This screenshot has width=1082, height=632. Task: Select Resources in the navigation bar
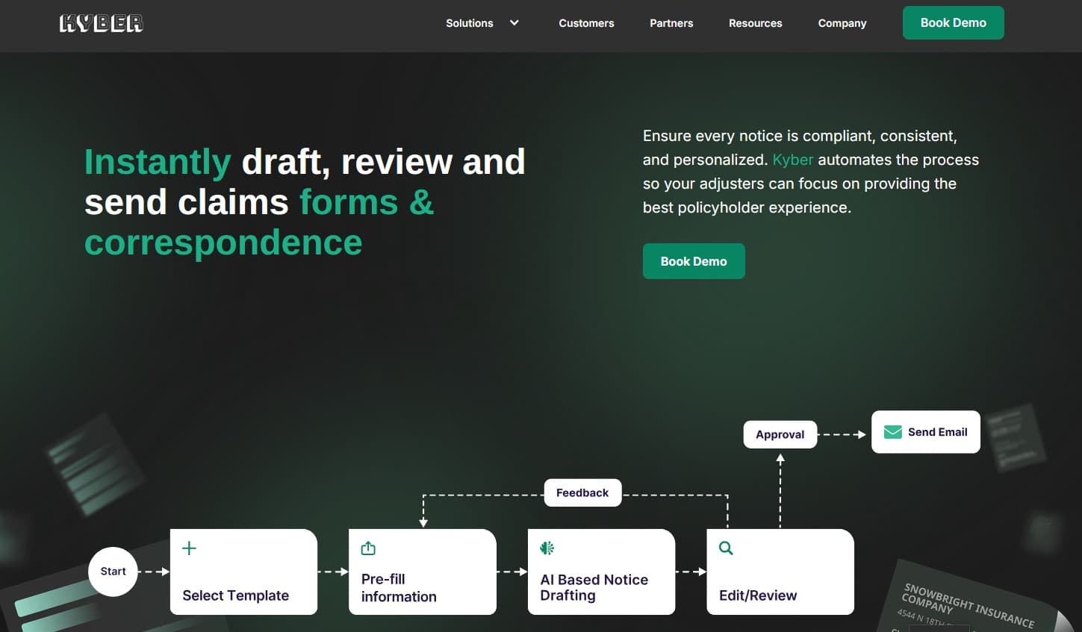pyautogui.click(x=756, y=23)
